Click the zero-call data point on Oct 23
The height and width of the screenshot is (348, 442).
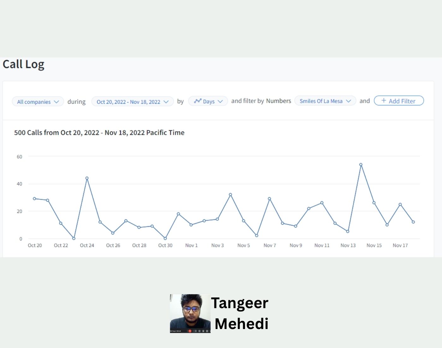[x=74, y=238]
